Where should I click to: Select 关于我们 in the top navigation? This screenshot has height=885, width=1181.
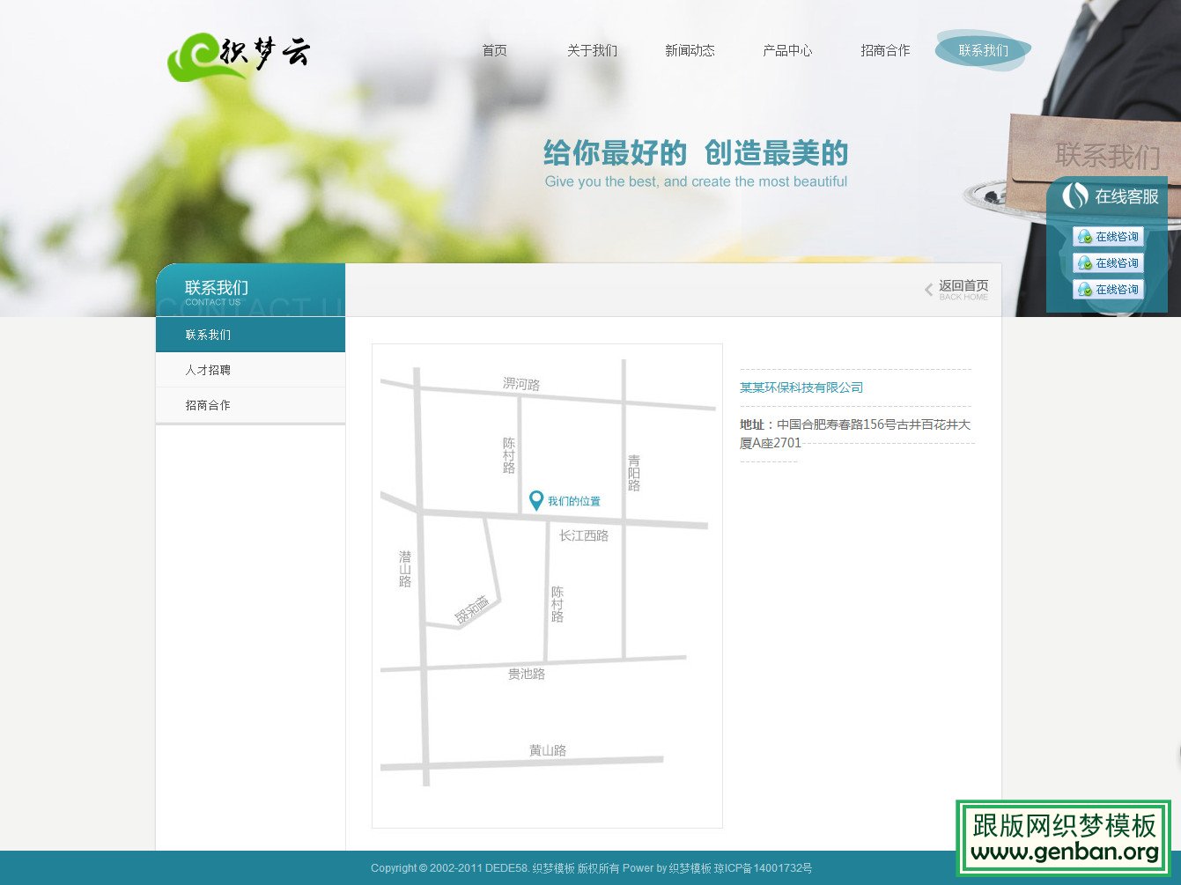click(592, 50)
